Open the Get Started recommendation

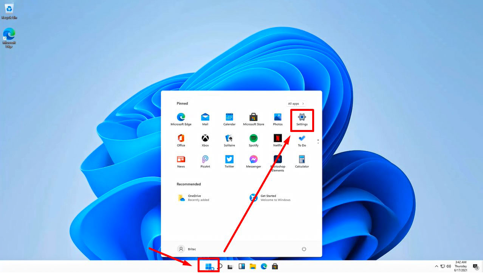[x=270, y=198]
